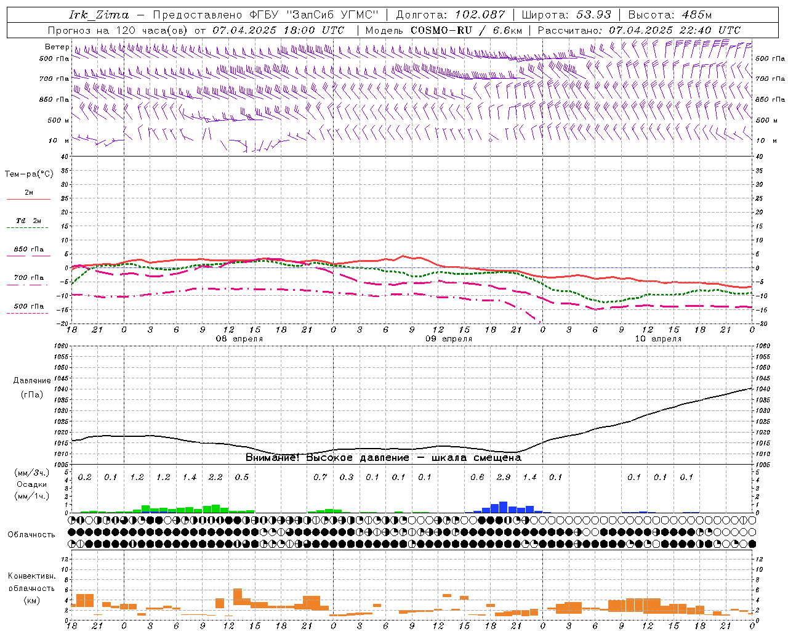Viewport: 788px width, 631px height.
Task: Click the 'Ветер' wind panel label
Action: 57,47
